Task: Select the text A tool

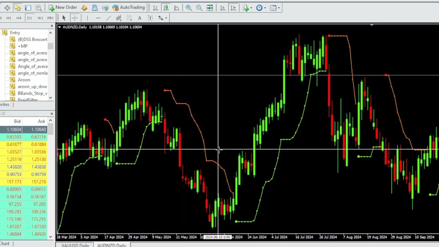Action: click(x=140, y=18)
